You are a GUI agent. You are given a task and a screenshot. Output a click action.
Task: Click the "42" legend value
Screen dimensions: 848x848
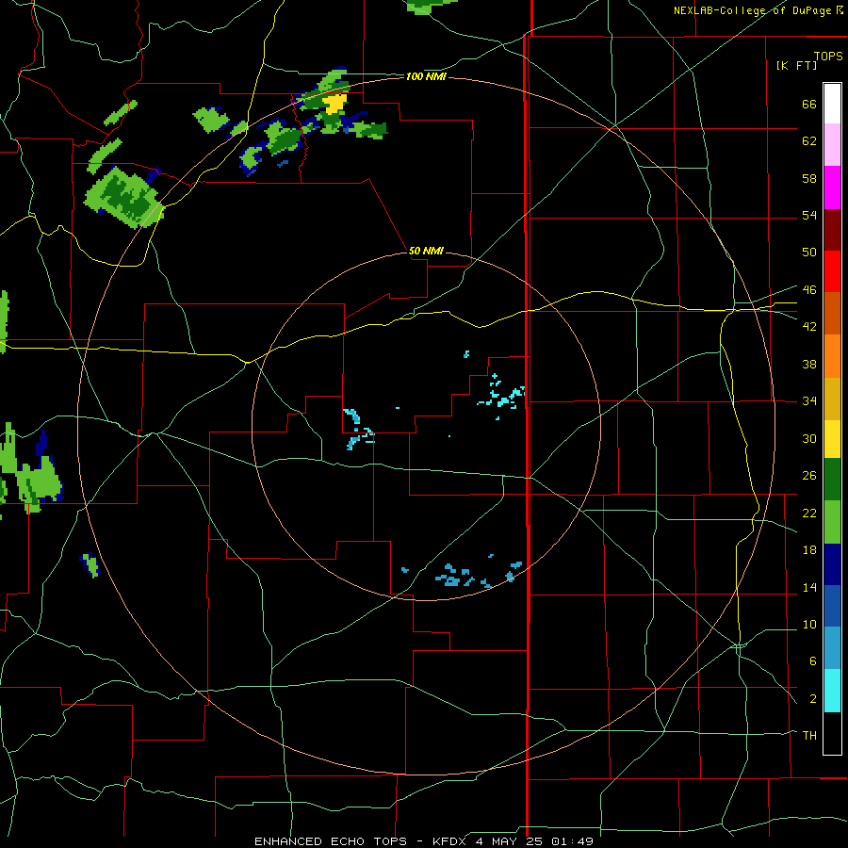809,326
